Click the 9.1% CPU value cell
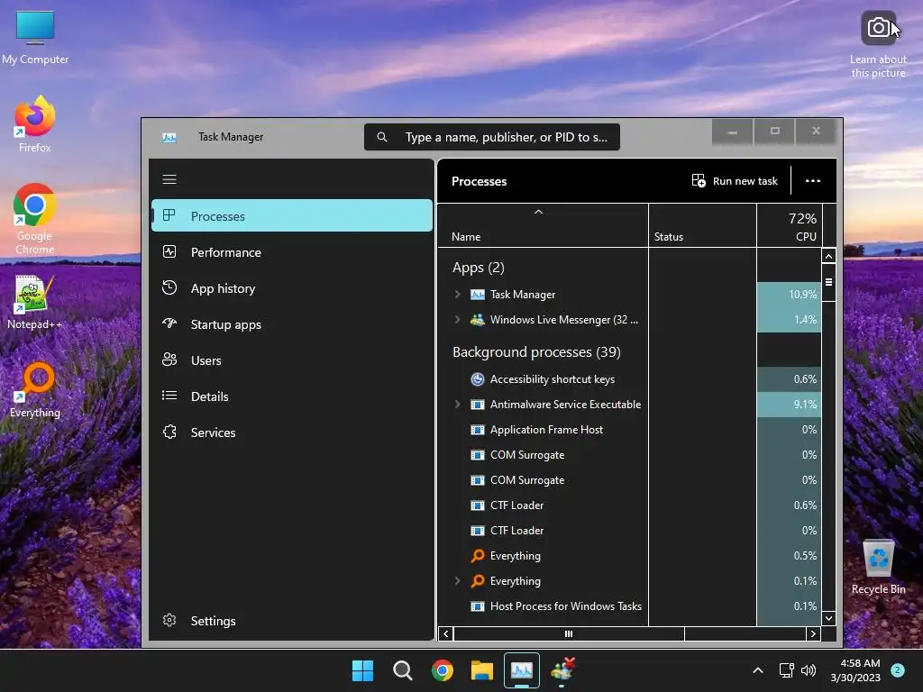 (x=790, y=405)
